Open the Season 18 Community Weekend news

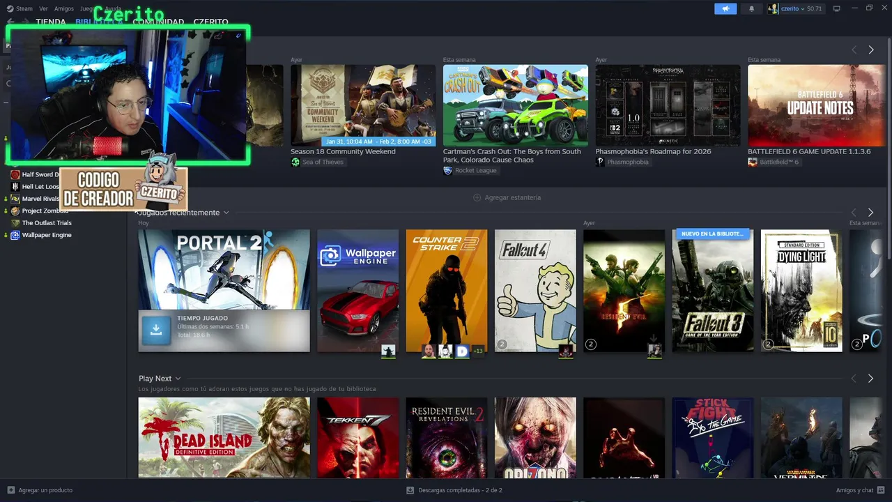[x=363, y=105]
